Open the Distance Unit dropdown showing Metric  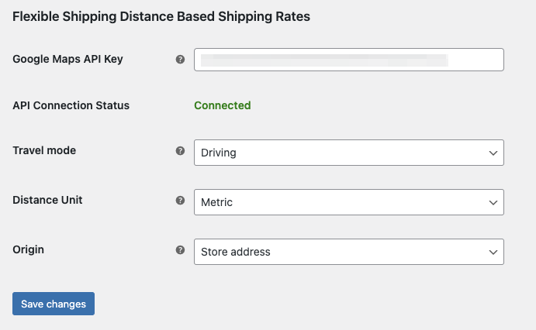pos(349,202)
